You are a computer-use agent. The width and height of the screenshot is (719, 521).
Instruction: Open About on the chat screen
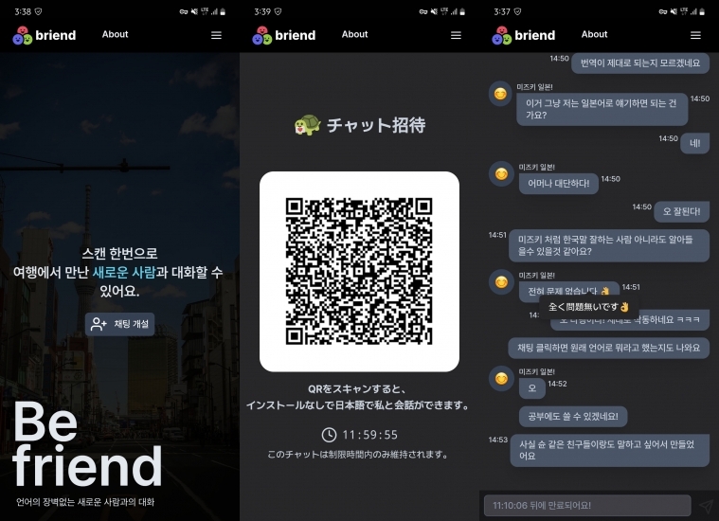click(594, 34)
